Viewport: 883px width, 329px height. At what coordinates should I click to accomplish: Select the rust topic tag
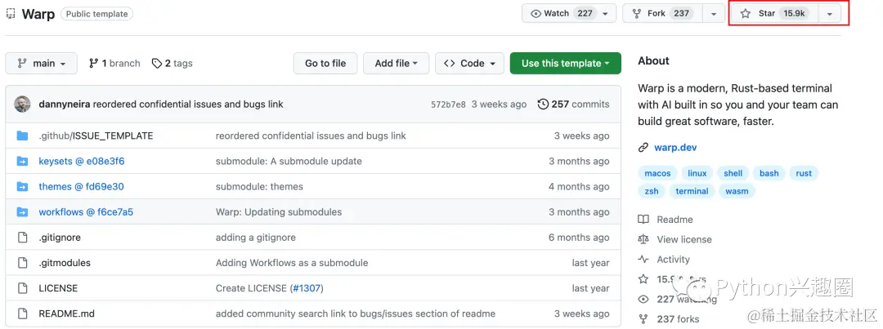tap(805, 174)
